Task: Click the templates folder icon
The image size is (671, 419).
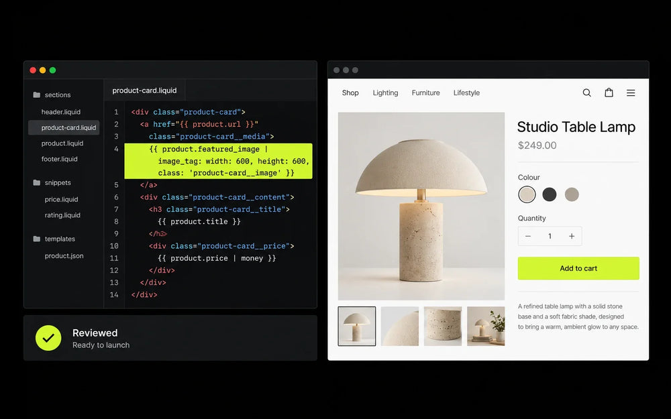Action: (37, 239)
